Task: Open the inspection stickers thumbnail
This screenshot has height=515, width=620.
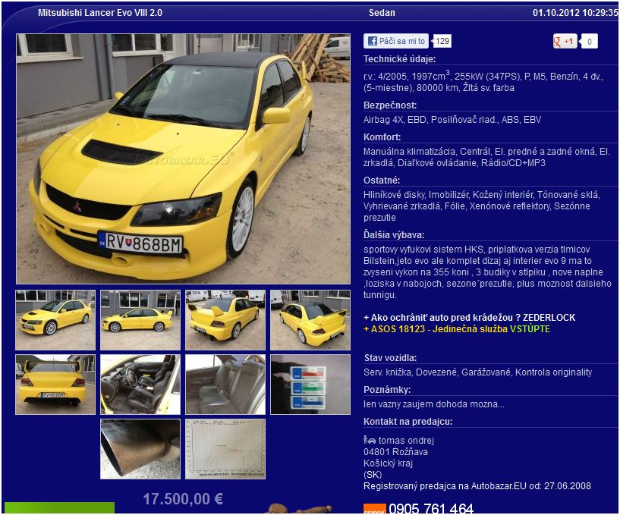Action: (310, 384)
